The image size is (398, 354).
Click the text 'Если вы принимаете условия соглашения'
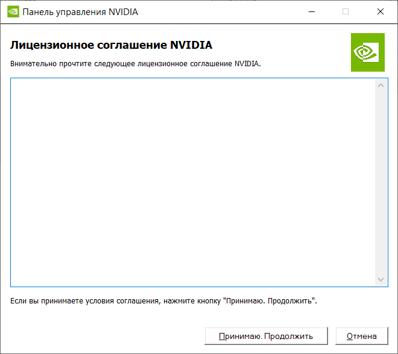[85, 301]
